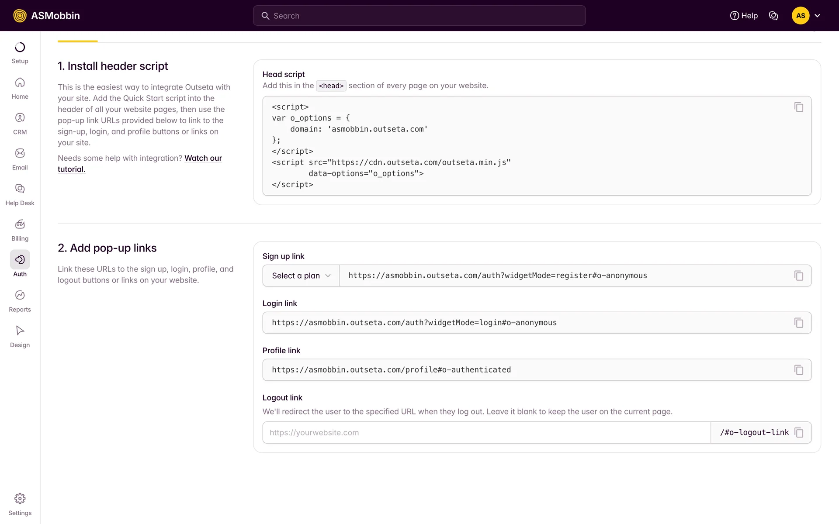This screenshot has height=524, width=839.
Task: Expand the Select a plan dropdown
Action: pos(301,276)
